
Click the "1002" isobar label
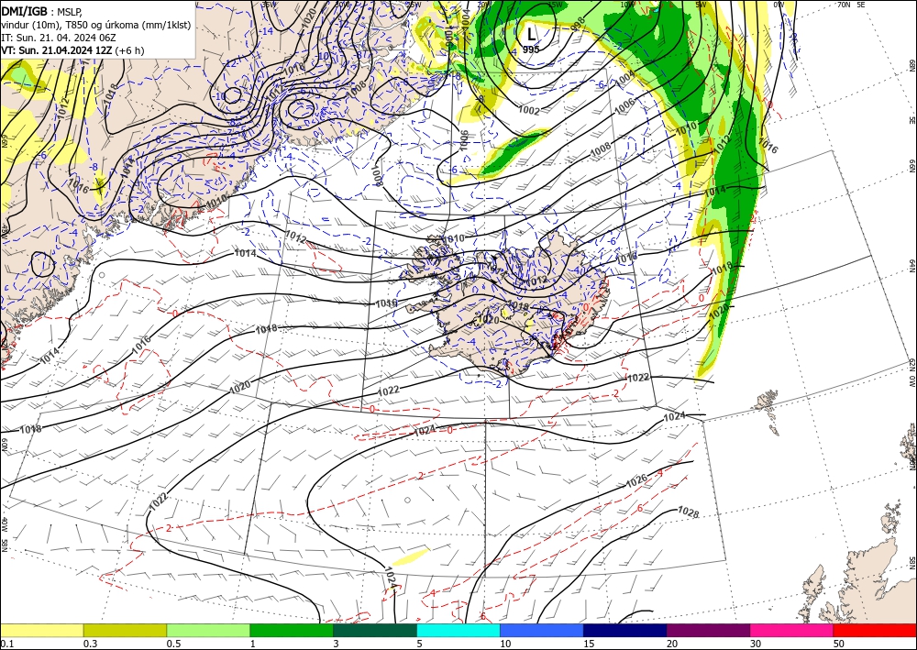point(529,110)
